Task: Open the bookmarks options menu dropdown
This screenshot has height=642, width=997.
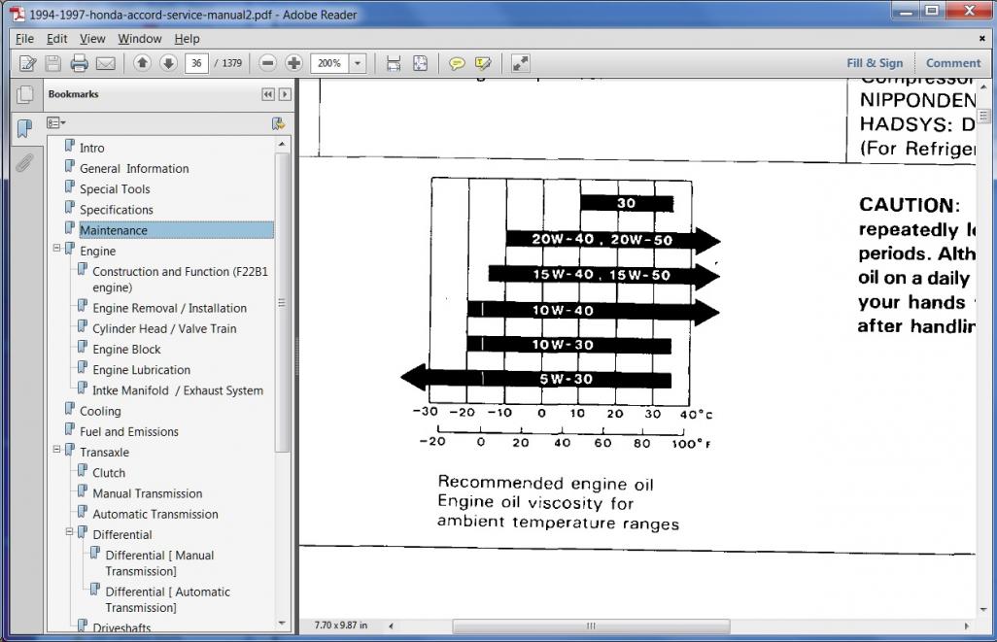Action: coord(56,123)
